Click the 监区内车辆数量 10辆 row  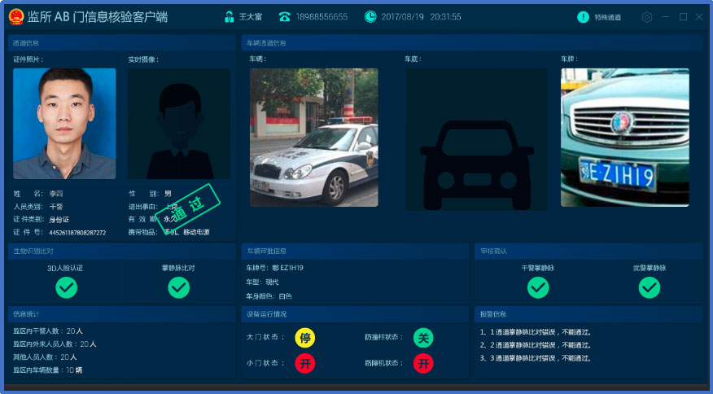point(48,370)
